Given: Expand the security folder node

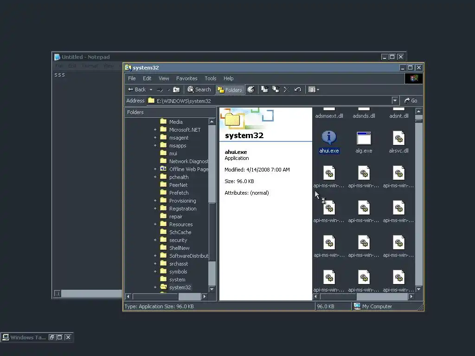Looking at the screenshot, I should pos(155,240).
